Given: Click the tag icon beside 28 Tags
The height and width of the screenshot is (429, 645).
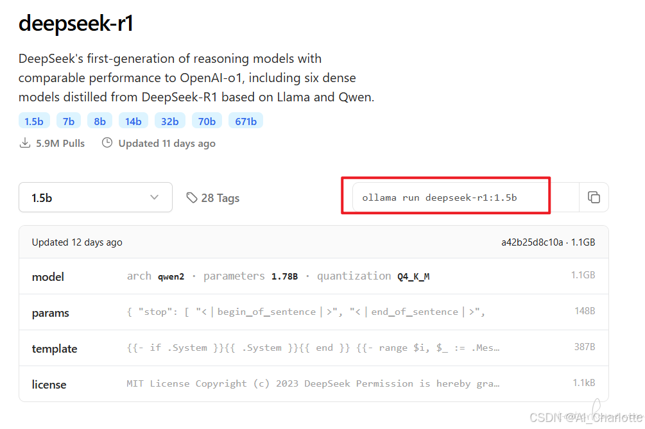Looking at the screenshot, I should pyautogui.click(x=193, y=198).
